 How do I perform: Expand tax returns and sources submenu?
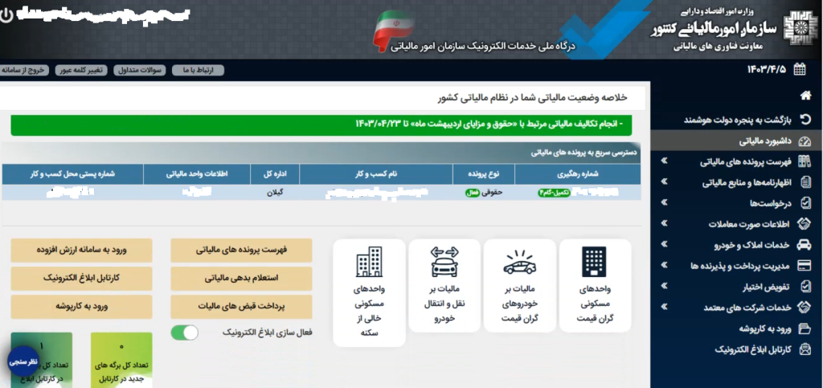pos(664,182)
